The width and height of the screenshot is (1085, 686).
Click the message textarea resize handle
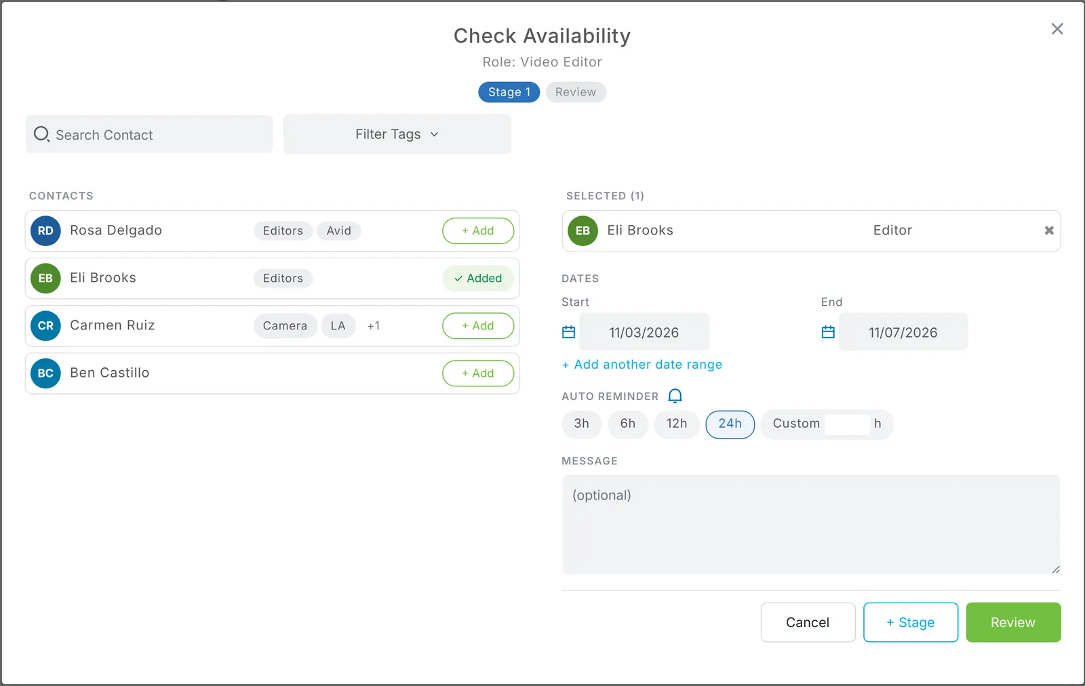pyautogui.click(x=1056, y=569)
